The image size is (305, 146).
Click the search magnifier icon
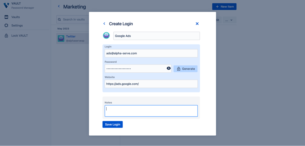[60, 19]
